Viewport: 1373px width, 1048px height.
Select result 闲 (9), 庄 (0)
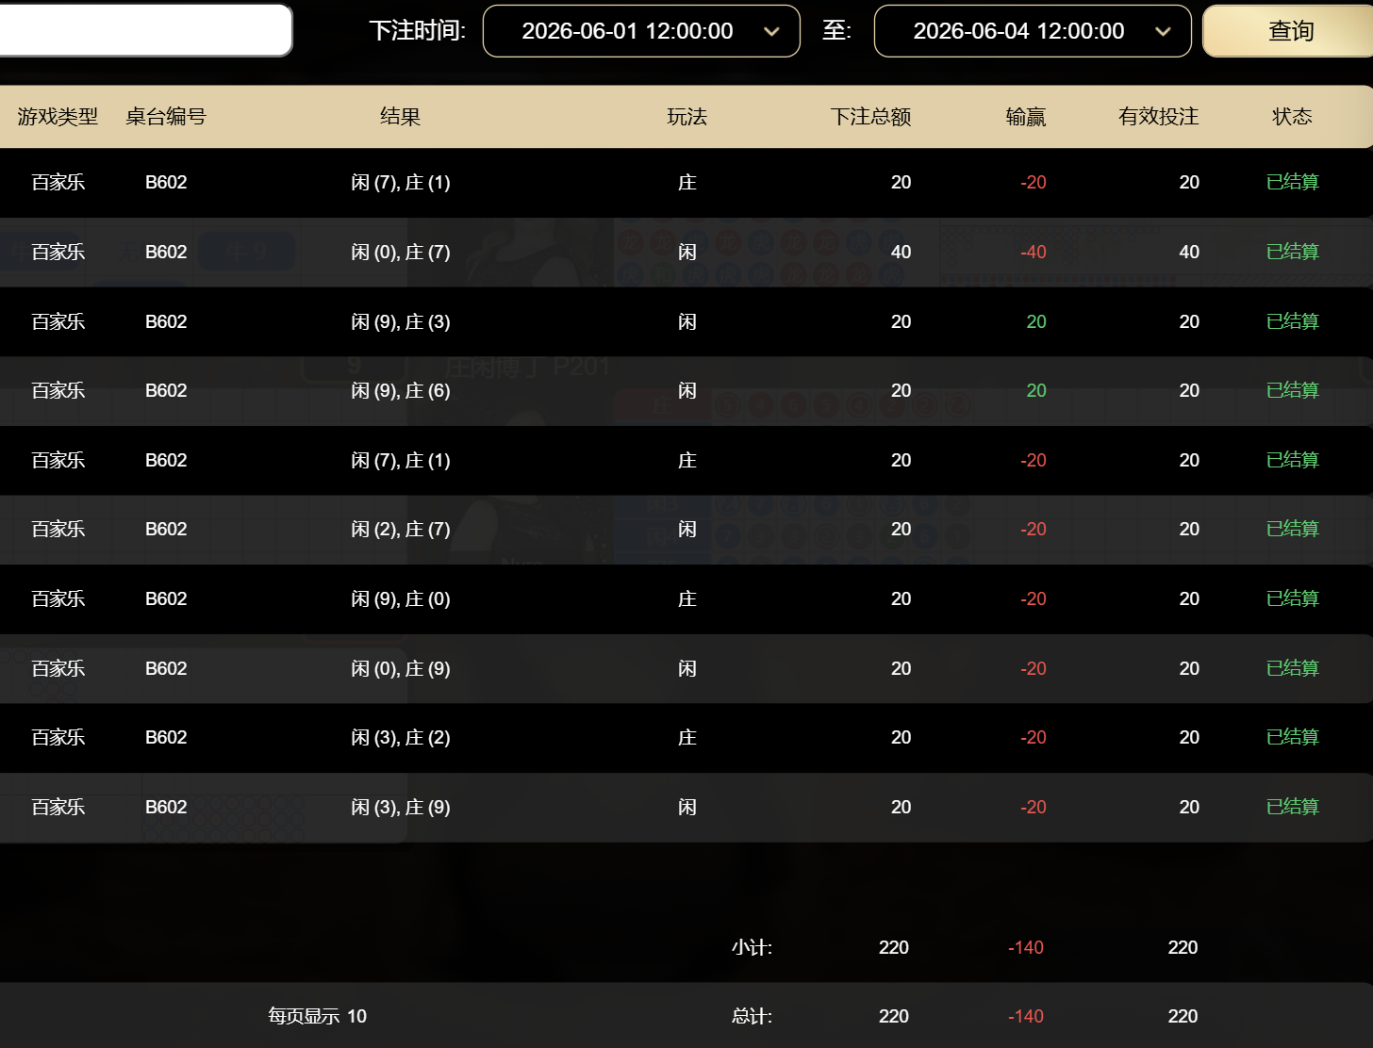pos(401,598)
